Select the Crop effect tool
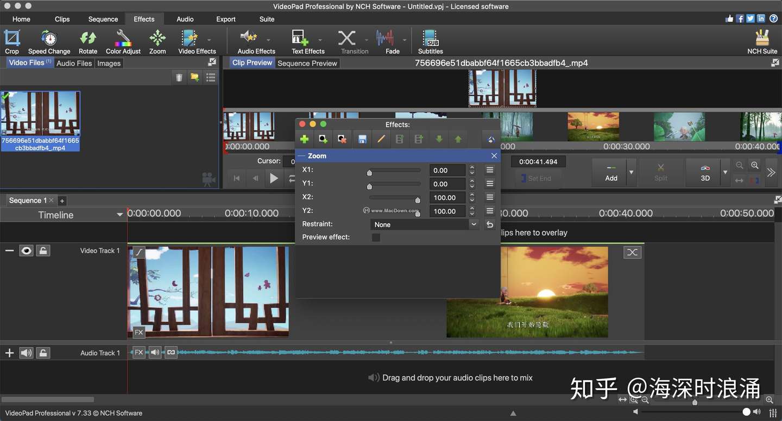 pyautogui.click(x=12, y=42)
